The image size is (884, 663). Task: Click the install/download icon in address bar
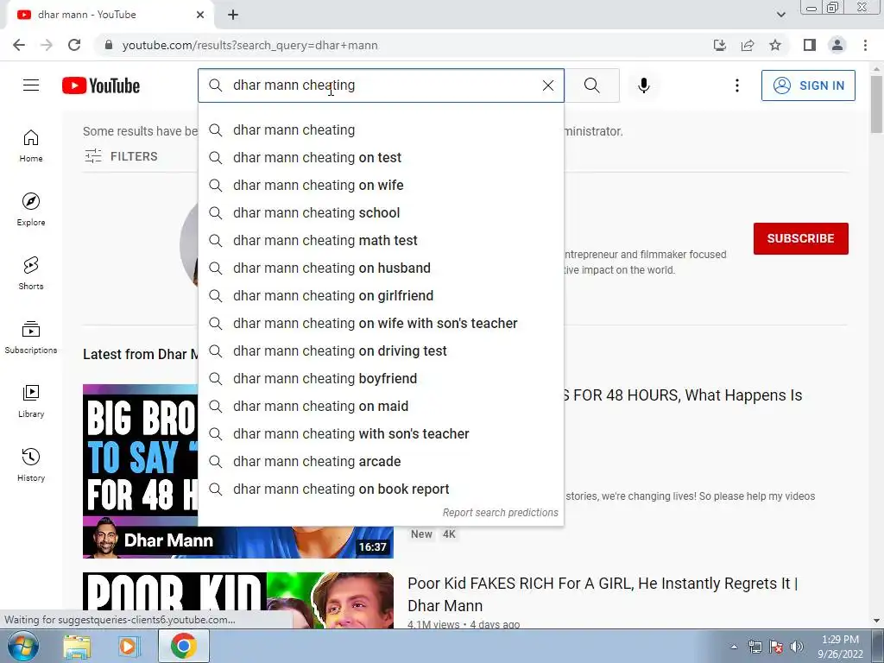[720, 45]
